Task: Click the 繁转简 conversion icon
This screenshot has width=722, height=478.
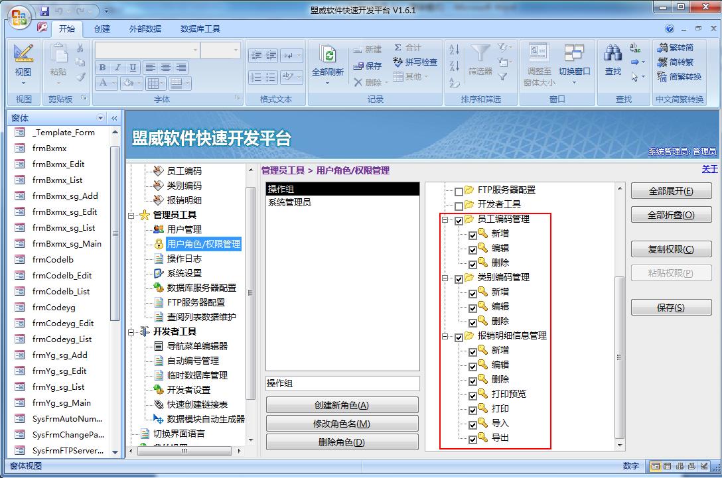Action: [x=662, y=48]
